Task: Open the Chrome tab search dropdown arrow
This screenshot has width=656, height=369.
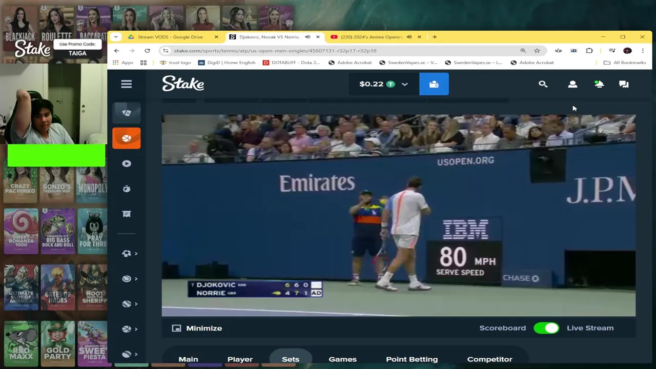Action: (x=116, y=37)
